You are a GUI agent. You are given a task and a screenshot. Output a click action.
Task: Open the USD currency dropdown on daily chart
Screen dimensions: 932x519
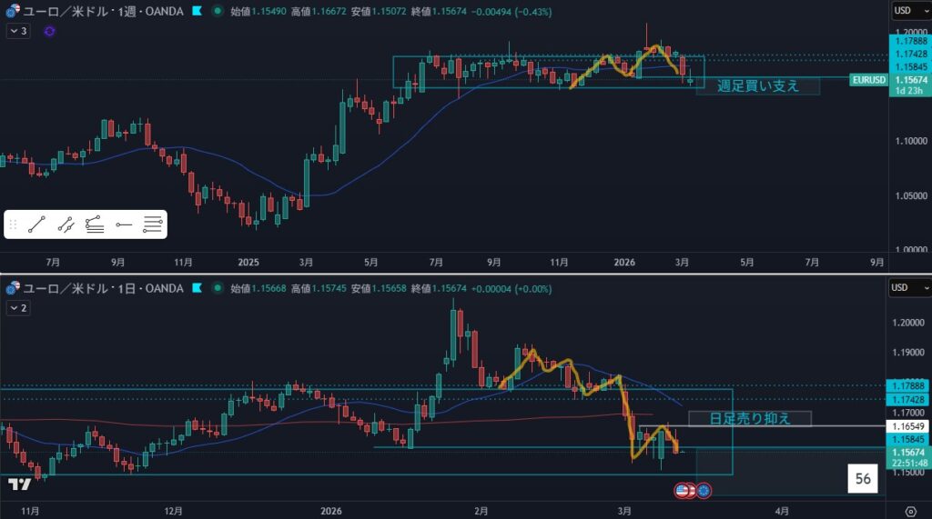[x=908, y=288]
